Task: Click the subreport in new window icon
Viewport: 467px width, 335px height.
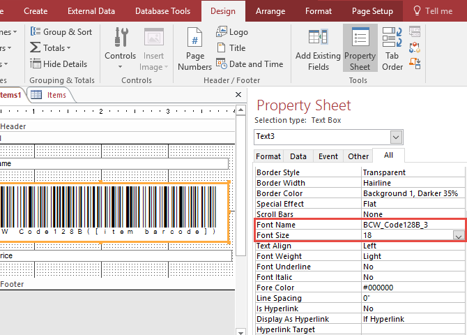Action: [x=415, y=31]
